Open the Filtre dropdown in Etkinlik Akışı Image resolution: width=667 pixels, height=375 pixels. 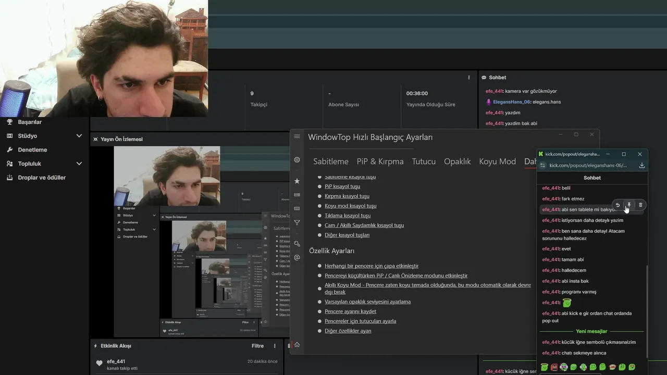coord(257,346)
